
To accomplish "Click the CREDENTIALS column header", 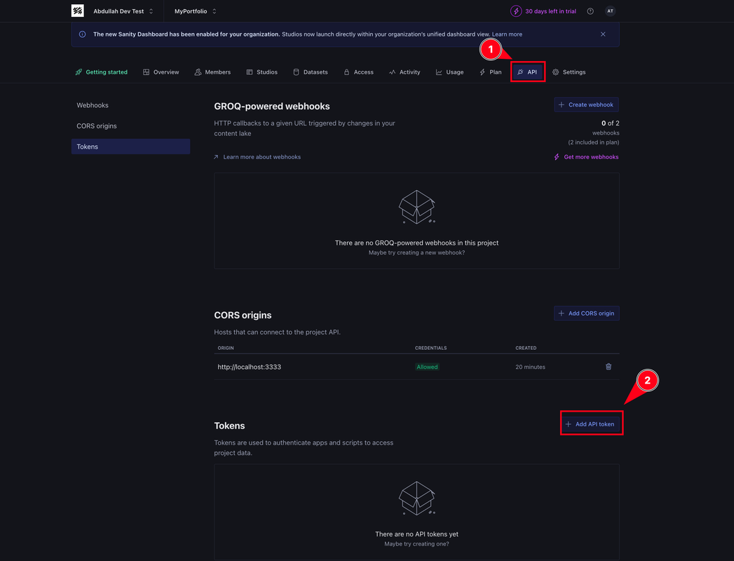I will [x=430, y=348].
